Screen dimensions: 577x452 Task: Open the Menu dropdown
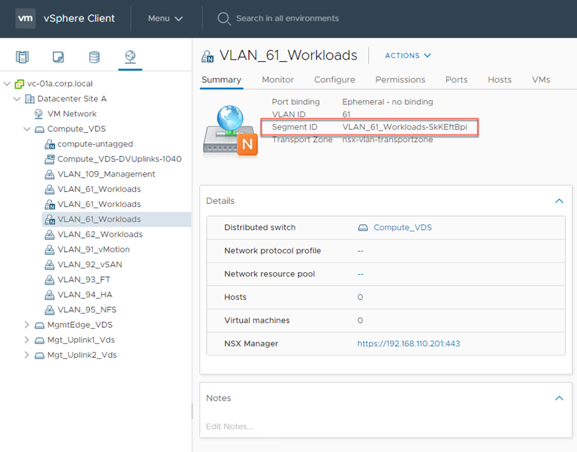[165, 18]
